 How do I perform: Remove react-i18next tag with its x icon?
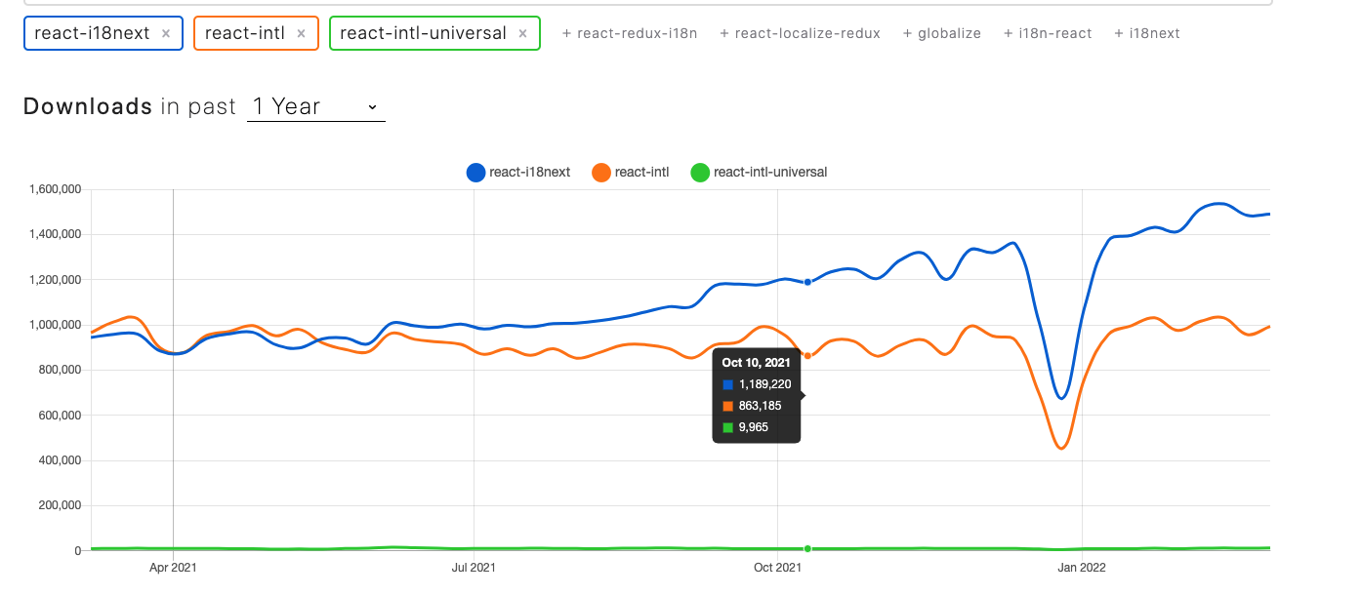[166, 34]
